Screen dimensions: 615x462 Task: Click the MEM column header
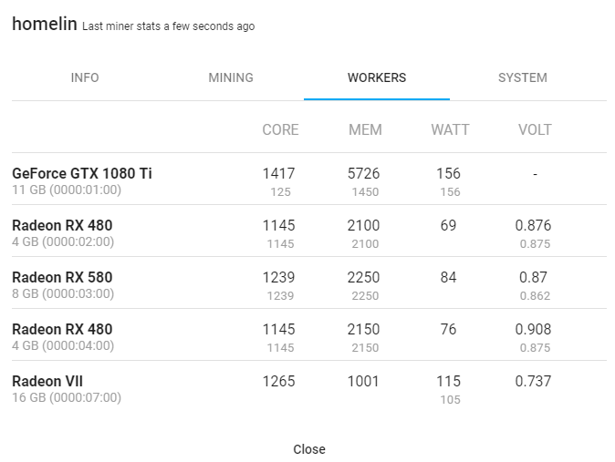pos(365,129)
